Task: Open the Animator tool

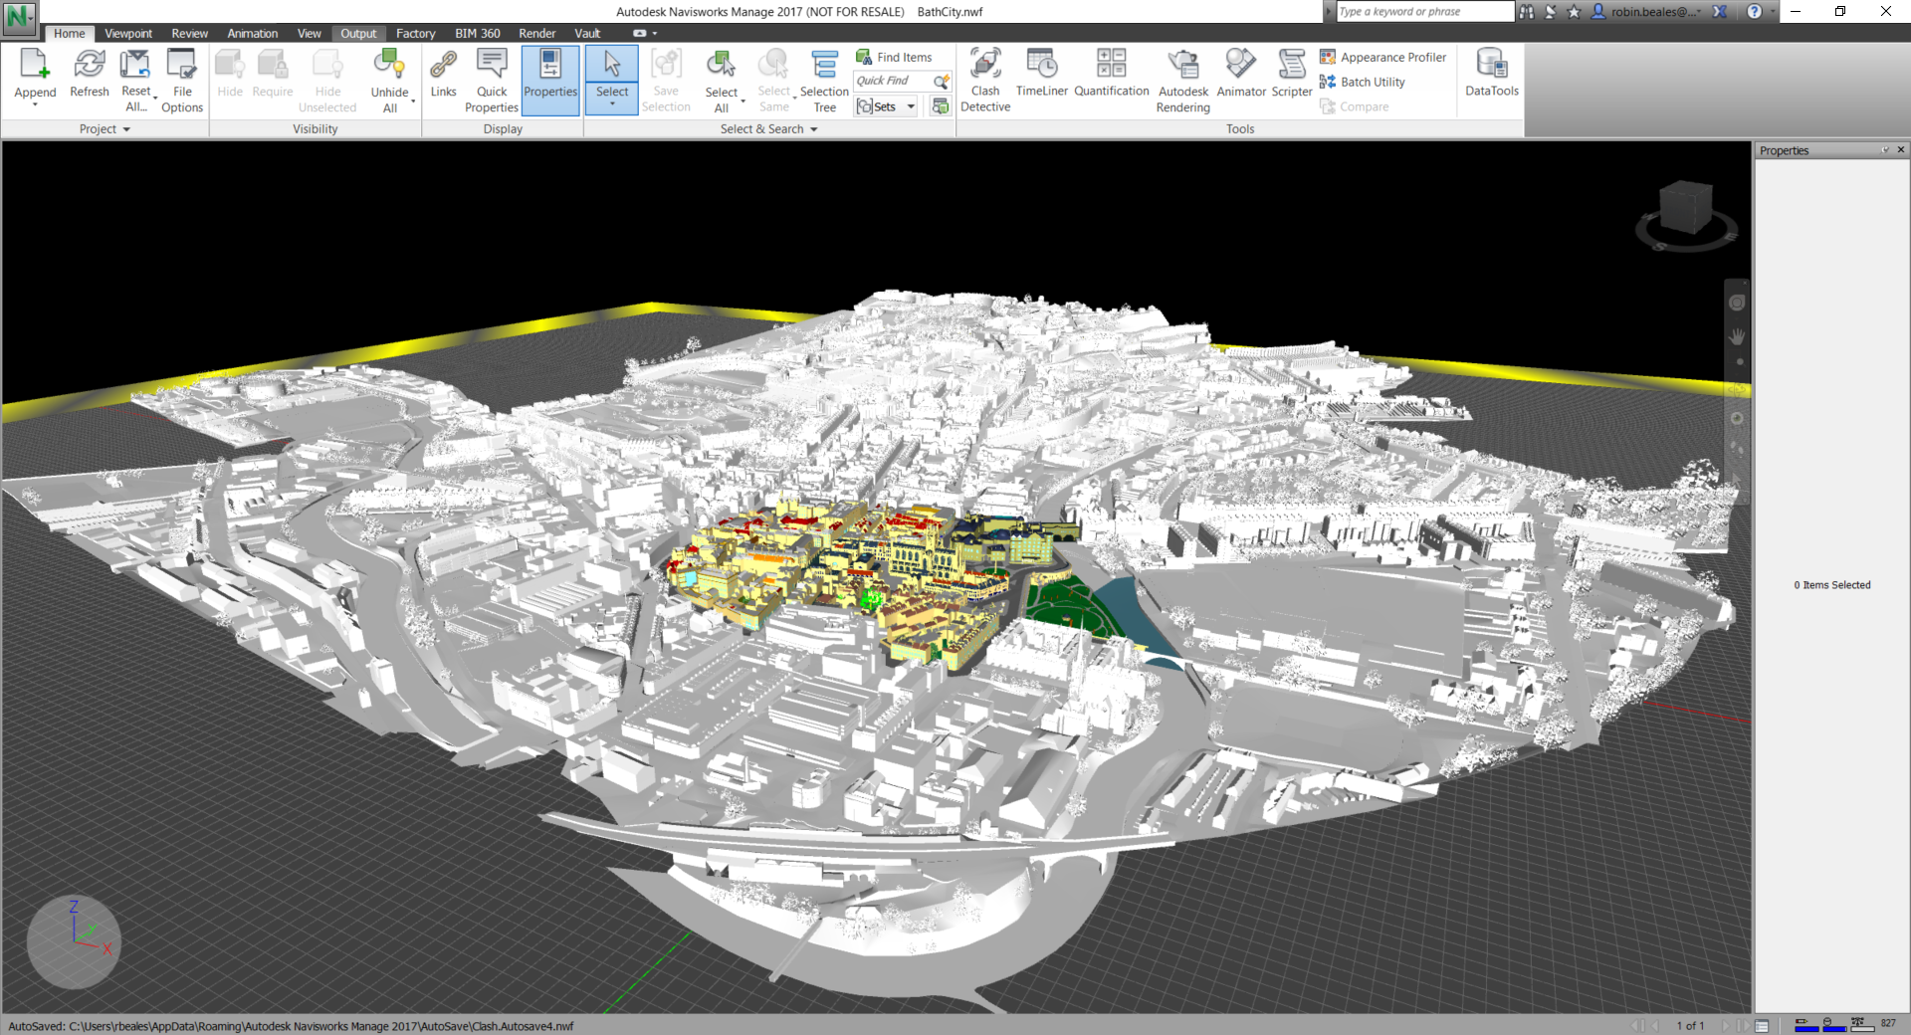Action: point(1240,74)
